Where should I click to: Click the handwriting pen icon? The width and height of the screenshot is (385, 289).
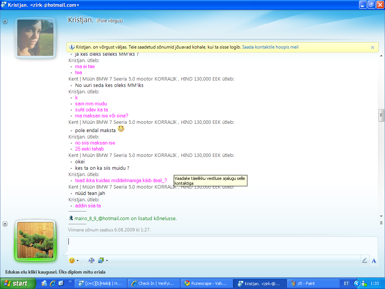pyautogui.click(x=364, y=260)
